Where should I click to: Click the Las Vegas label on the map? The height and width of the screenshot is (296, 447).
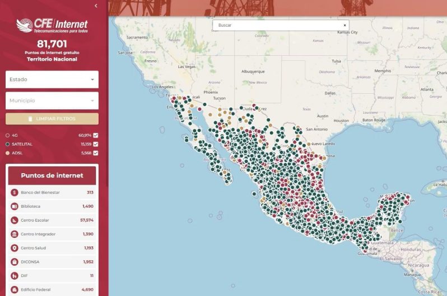(x=187, y=67)
